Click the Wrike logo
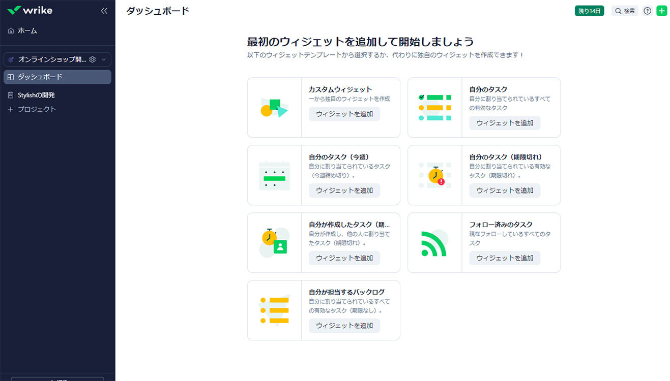The height and width of the screenshot is (381, 670). coord(30,10)
